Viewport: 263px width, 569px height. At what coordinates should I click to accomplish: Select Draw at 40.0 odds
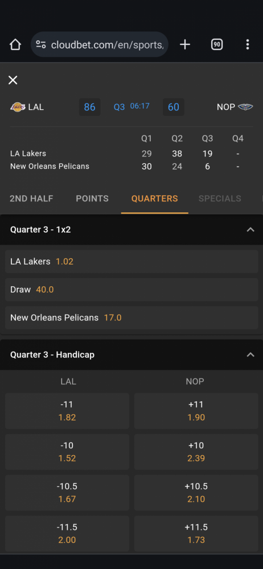[x=131, y=290]
